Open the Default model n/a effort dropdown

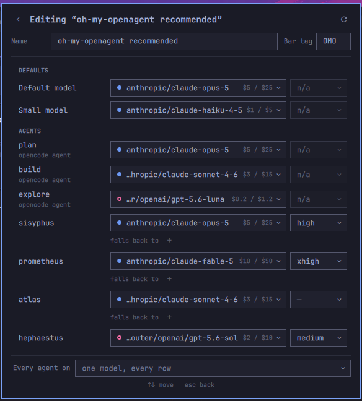point(319,88)
